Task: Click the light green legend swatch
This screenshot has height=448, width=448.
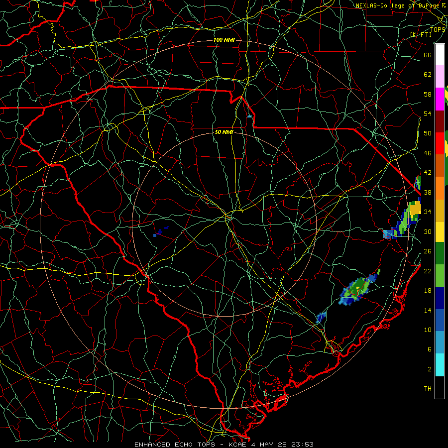Action: pos(440,276)
